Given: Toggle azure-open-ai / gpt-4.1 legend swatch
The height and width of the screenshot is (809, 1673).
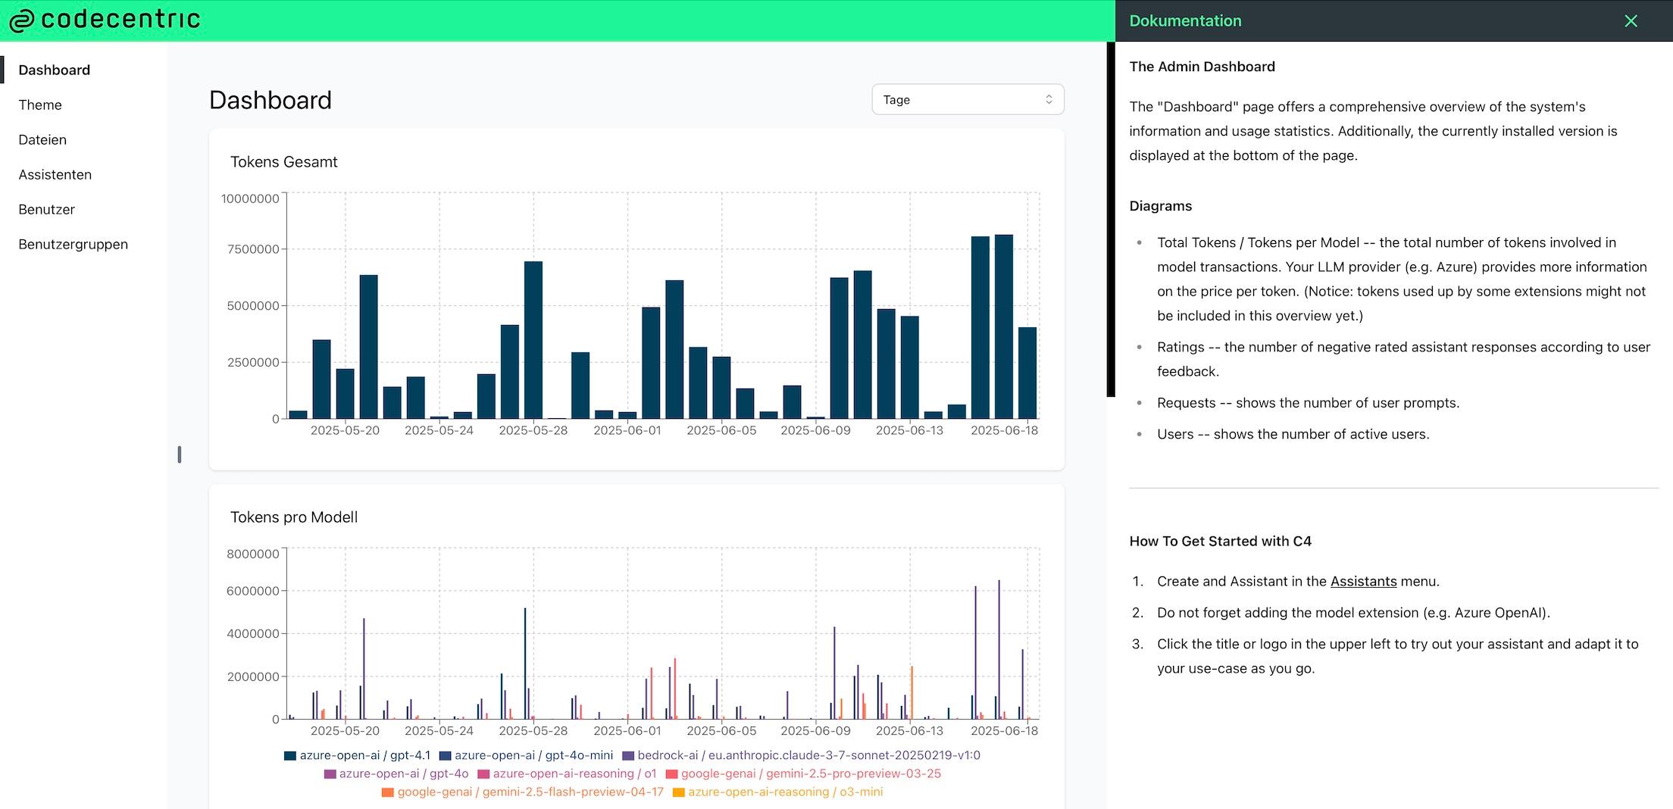Looking at the screenshot, I should click(290, 755).
